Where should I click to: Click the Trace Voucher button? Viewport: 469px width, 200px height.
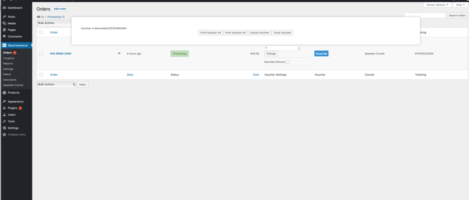tap(282, 32)
